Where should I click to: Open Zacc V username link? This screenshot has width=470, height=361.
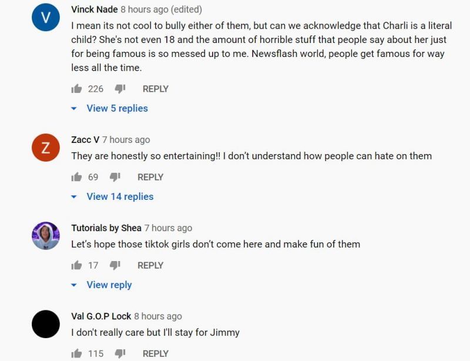click(85, 140)
